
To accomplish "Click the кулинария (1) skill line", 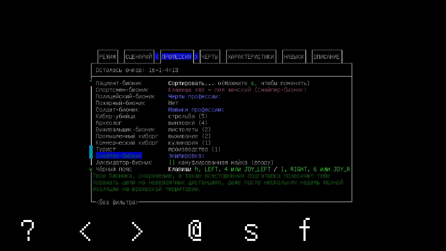I will 190,143.
